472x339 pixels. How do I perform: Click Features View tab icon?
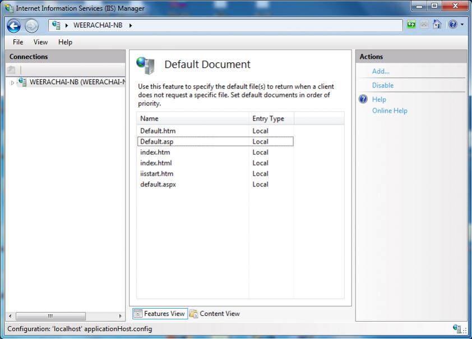point(137,314)
